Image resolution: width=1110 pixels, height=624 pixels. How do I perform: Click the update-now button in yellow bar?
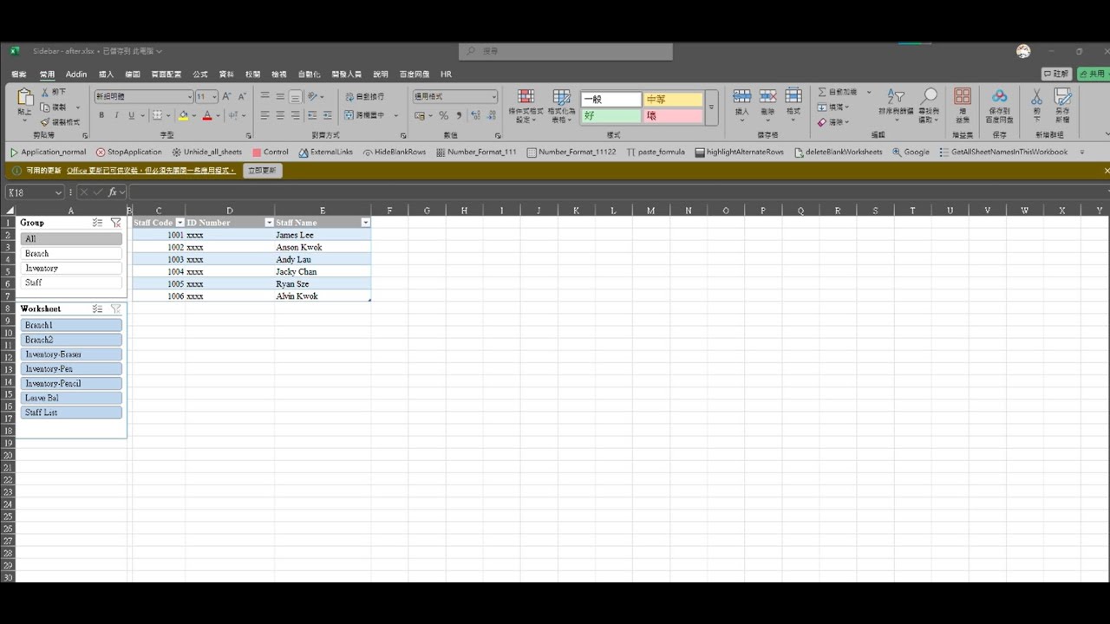[263, 171]
